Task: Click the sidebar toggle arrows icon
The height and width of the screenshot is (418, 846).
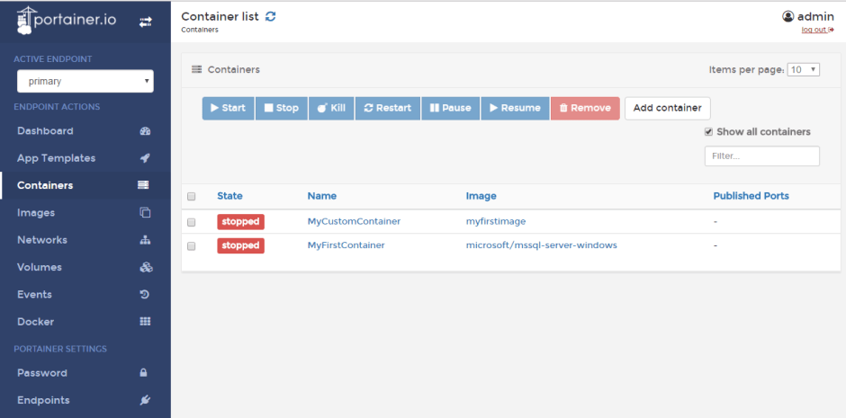Action: pos(145,22)
